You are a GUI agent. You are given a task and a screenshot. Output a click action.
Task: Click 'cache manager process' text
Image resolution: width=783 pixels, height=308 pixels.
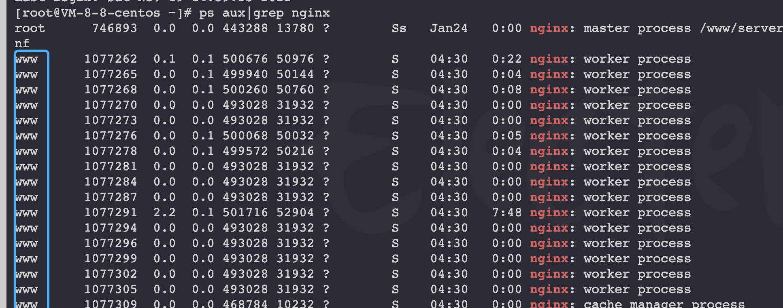664,304
